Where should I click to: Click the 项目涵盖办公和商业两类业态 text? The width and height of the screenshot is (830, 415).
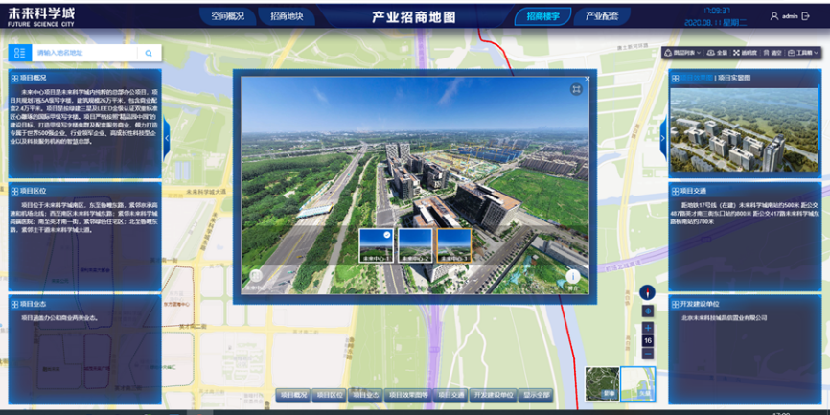click(59, 318)
